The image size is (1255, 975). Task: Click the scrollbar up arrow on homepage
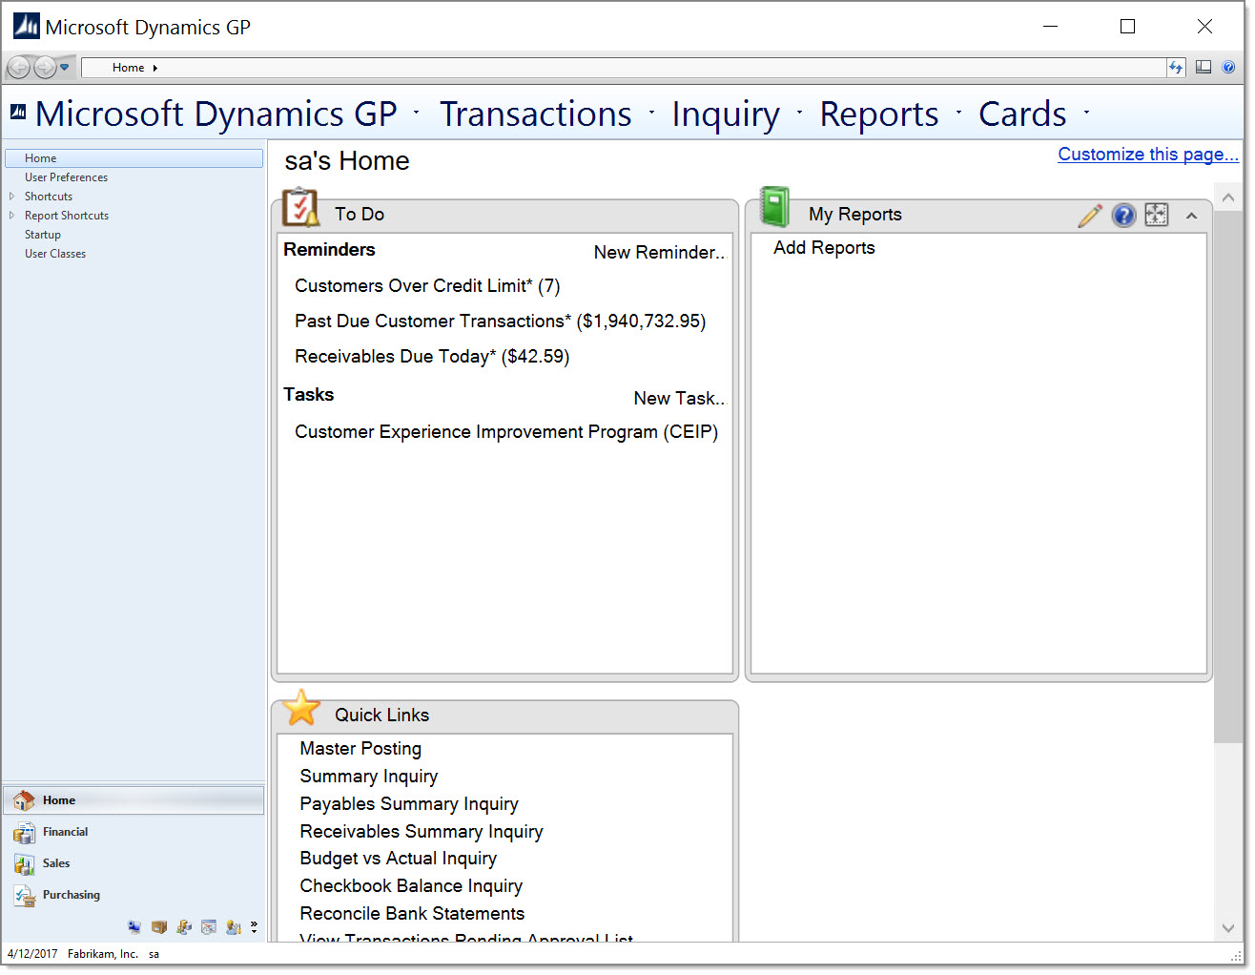pos(1228,197)
